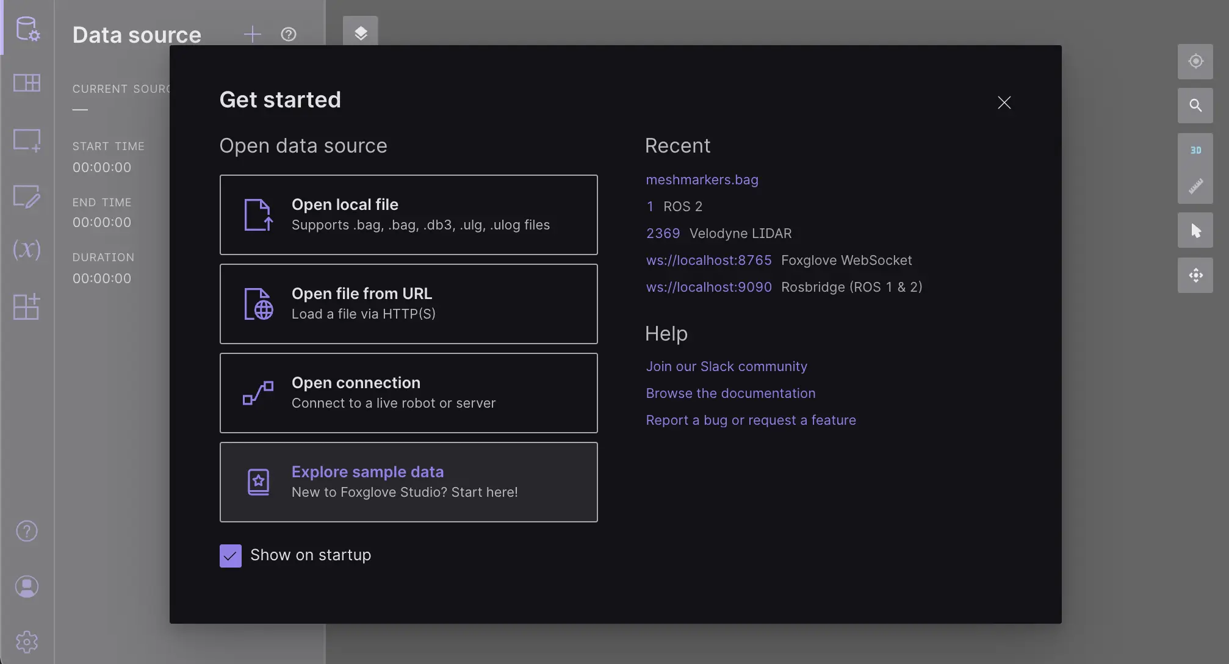
Task: Open the Add panel sidebar icon
Action: point(27,140)
